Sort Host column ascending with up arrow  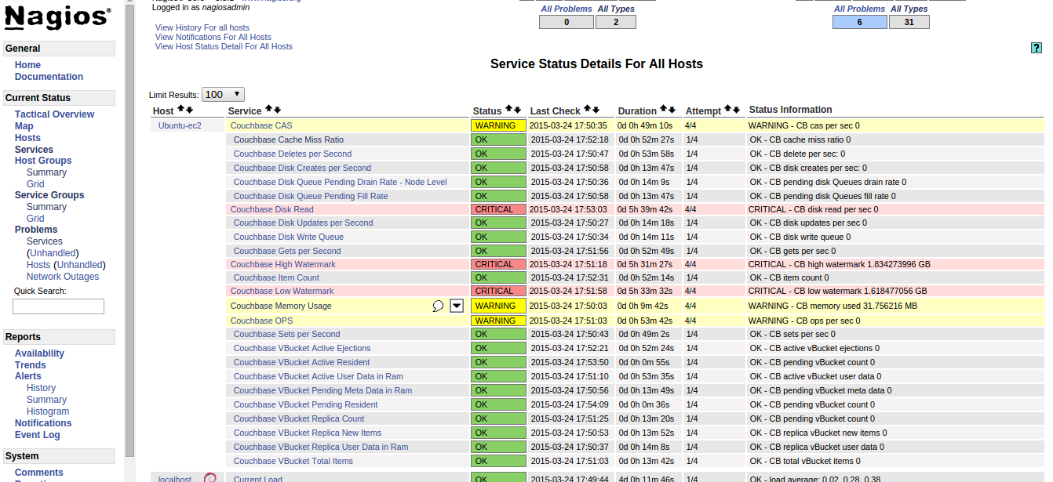181,110
